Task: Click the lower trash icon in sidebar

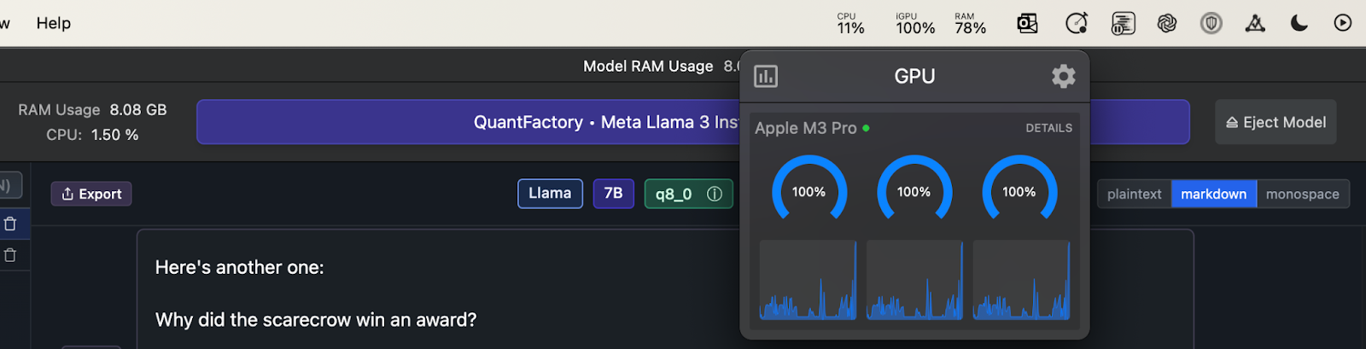Action: pos(10,255)
